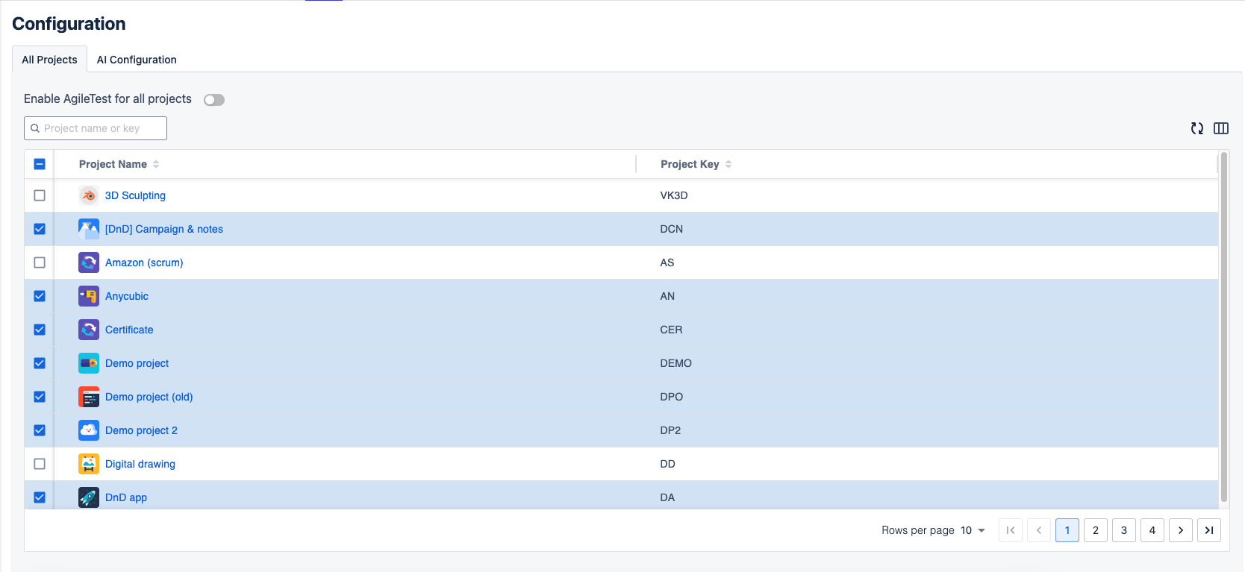Click the refresh projects icon
The width and height of the screenshot is (1245, 572).
tap(1197, 128)
